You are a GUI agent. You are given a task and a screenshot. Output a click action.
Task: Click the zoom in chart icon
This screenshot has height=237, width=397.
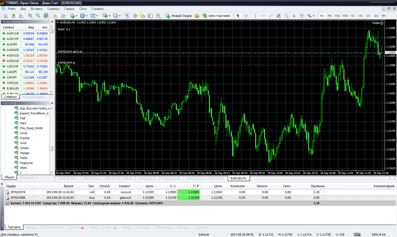30,16
